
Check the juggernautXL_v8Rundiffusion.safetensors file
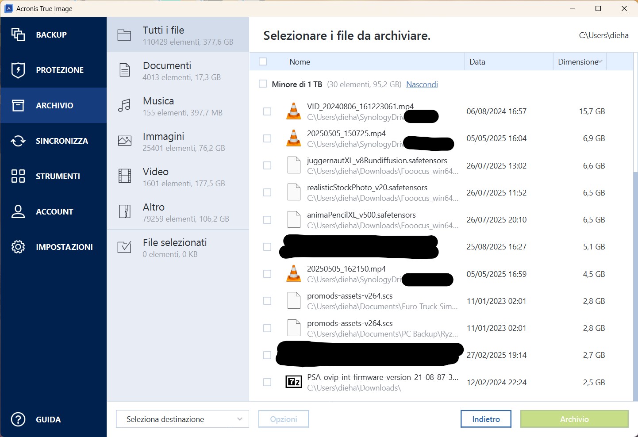(x=267, y=165)
